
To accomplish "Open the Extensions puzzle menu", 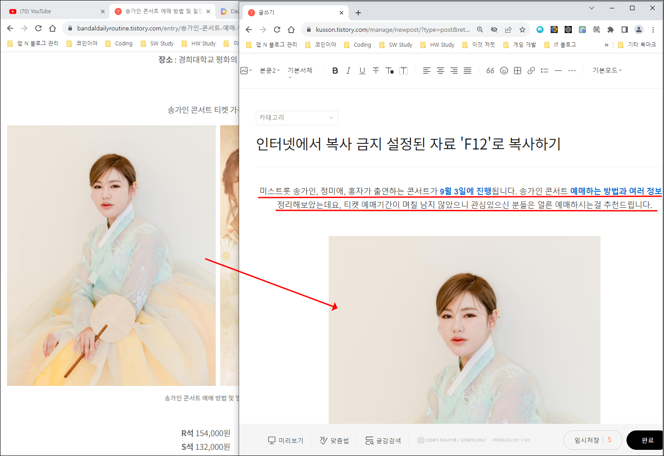I will pyautogui.click(x=611, y=30).
